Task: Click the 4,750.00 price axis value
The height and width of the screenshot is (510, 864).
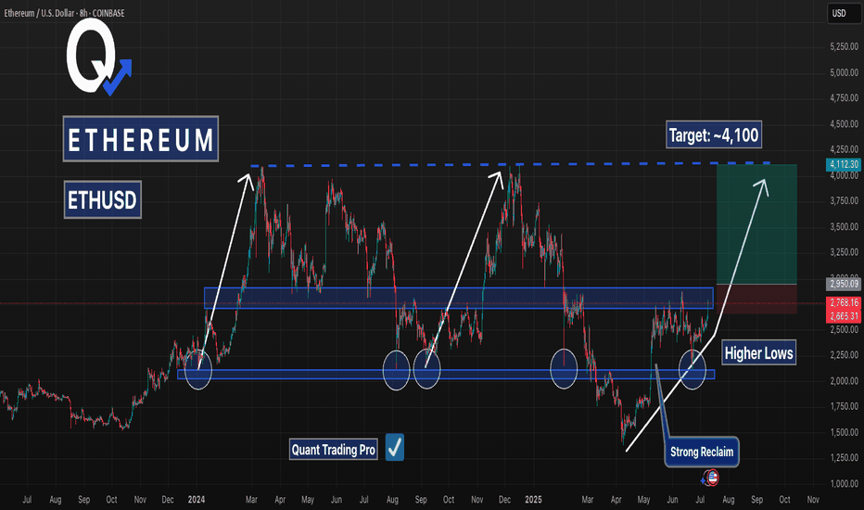Action: (844, 98)
